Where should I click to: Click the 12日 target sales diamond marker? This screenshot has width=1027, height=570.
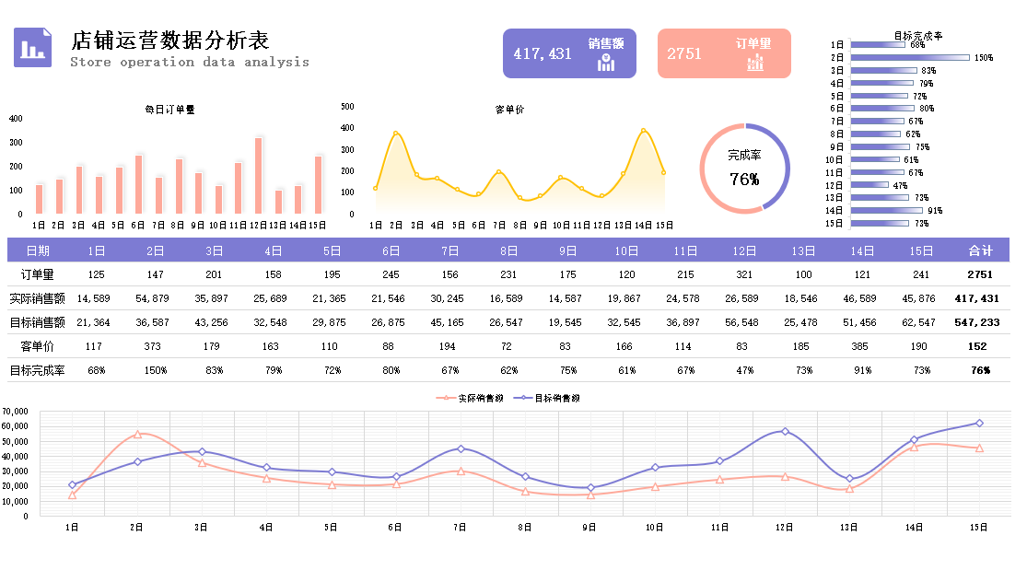tap(785, 431)
